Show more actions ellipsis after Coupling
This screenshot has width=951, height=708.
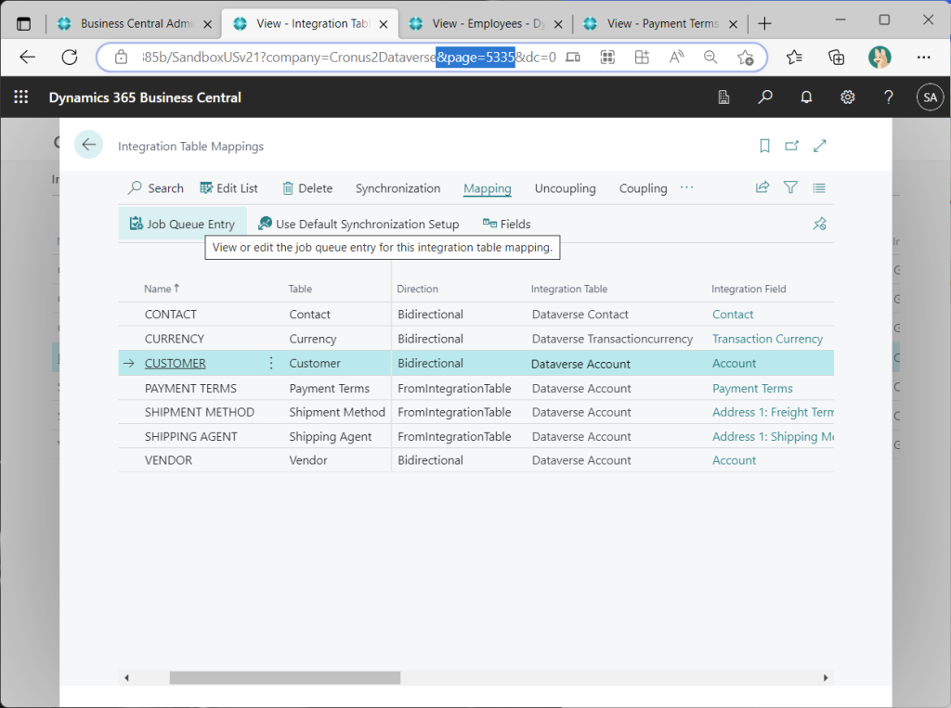pos(686,187)
